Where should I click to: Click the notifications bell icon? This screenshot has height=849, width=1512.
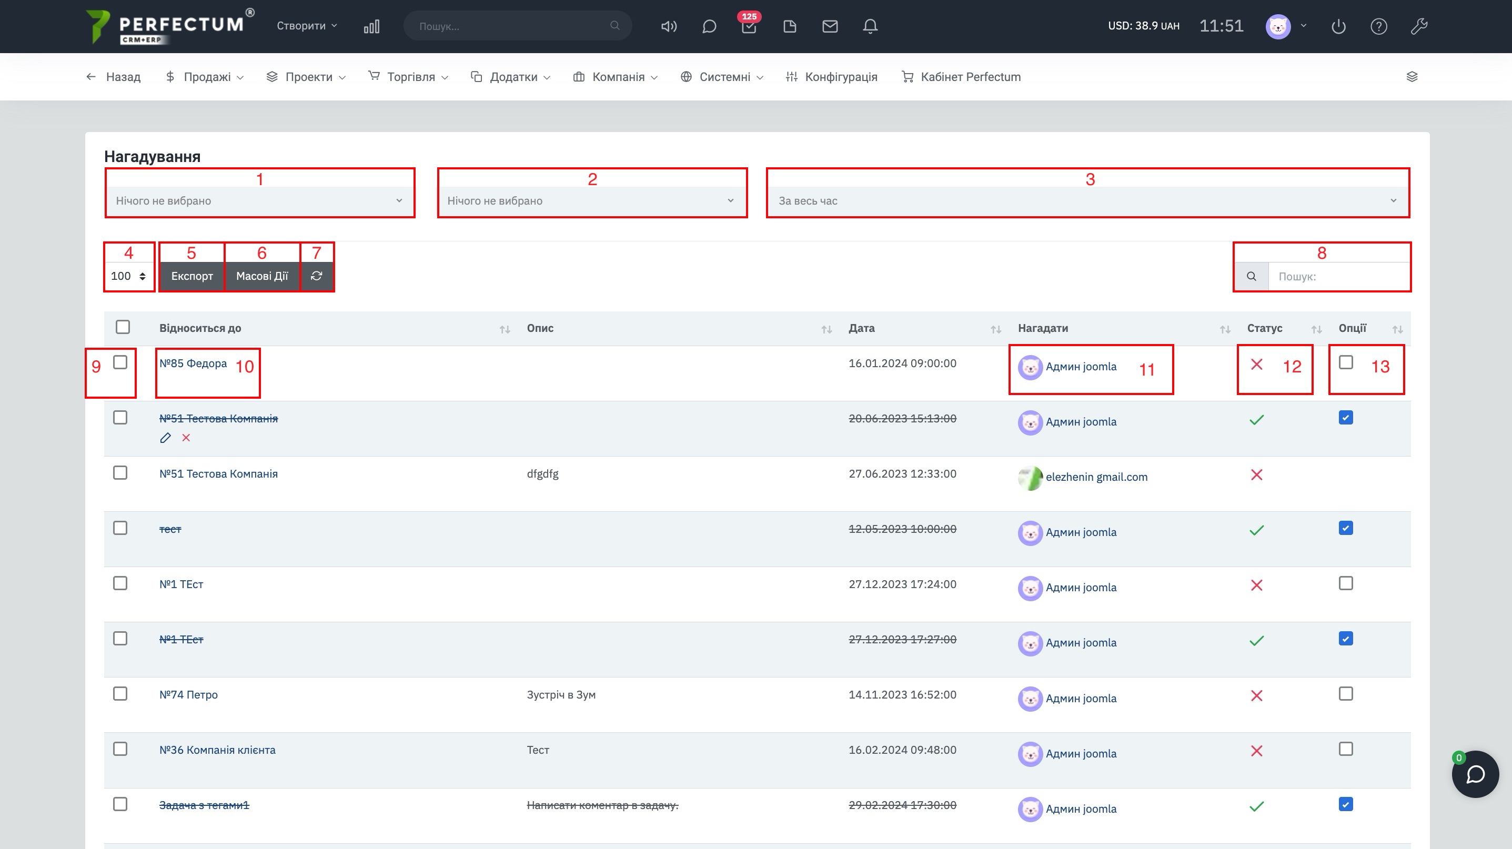tap(870, 26)
